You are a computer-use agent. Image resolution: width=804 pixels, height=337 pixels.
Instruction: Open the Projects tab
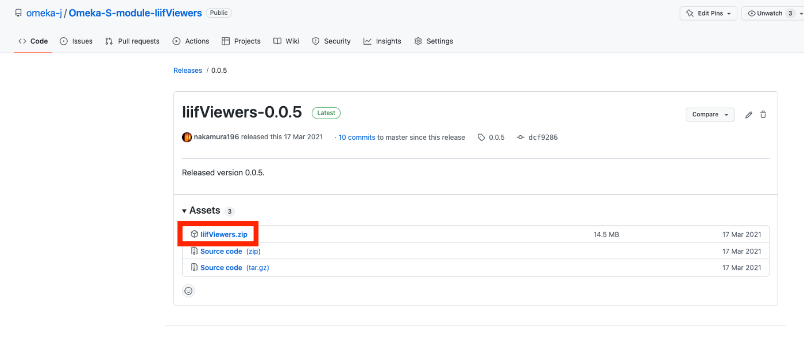click(241, 41)
